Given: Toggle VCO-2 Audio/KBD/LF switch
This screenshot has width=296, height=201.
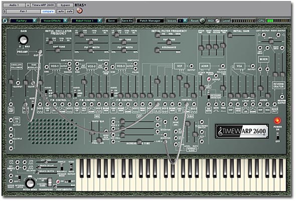Looking at the screenshot, I should tap(75, 93).
